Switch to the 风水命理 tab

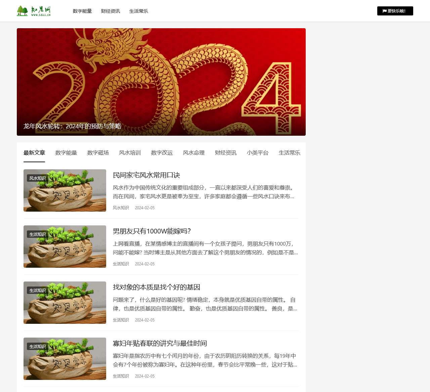[194, 153]
